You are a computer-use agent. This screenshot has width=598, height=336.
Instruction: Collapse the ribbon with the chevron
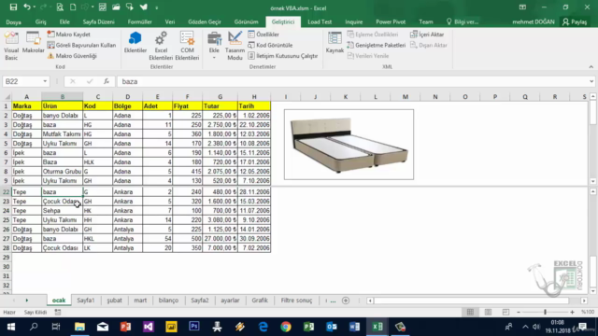[591, 66]
